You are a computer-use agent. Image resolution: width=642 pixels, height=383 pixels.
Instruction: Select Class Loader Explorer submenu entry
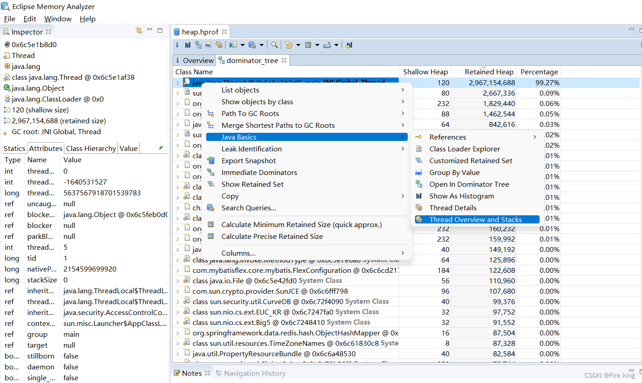[x=477, y=149]
